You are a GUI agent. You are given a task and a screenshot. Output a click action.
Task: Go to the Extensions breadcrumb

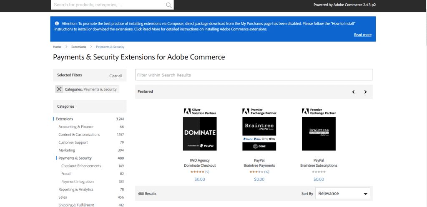[x=79, y=47]
